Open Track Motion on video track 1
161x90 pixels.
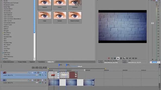pyautogui.click(x=32, y=72)
